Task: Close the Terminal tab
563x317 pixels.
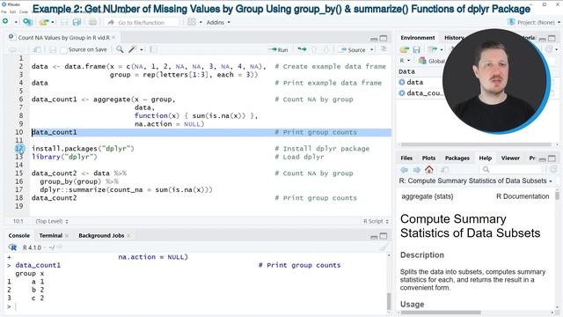Action: coord(67,236)
